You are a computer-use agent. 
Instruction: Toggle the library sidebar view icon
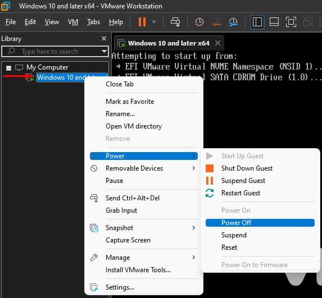(257, 22)
